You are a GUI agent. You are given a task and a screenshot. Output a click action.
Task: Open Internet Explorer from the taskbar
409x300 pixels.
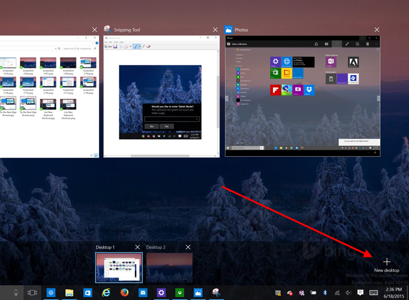tap(106, 292)
